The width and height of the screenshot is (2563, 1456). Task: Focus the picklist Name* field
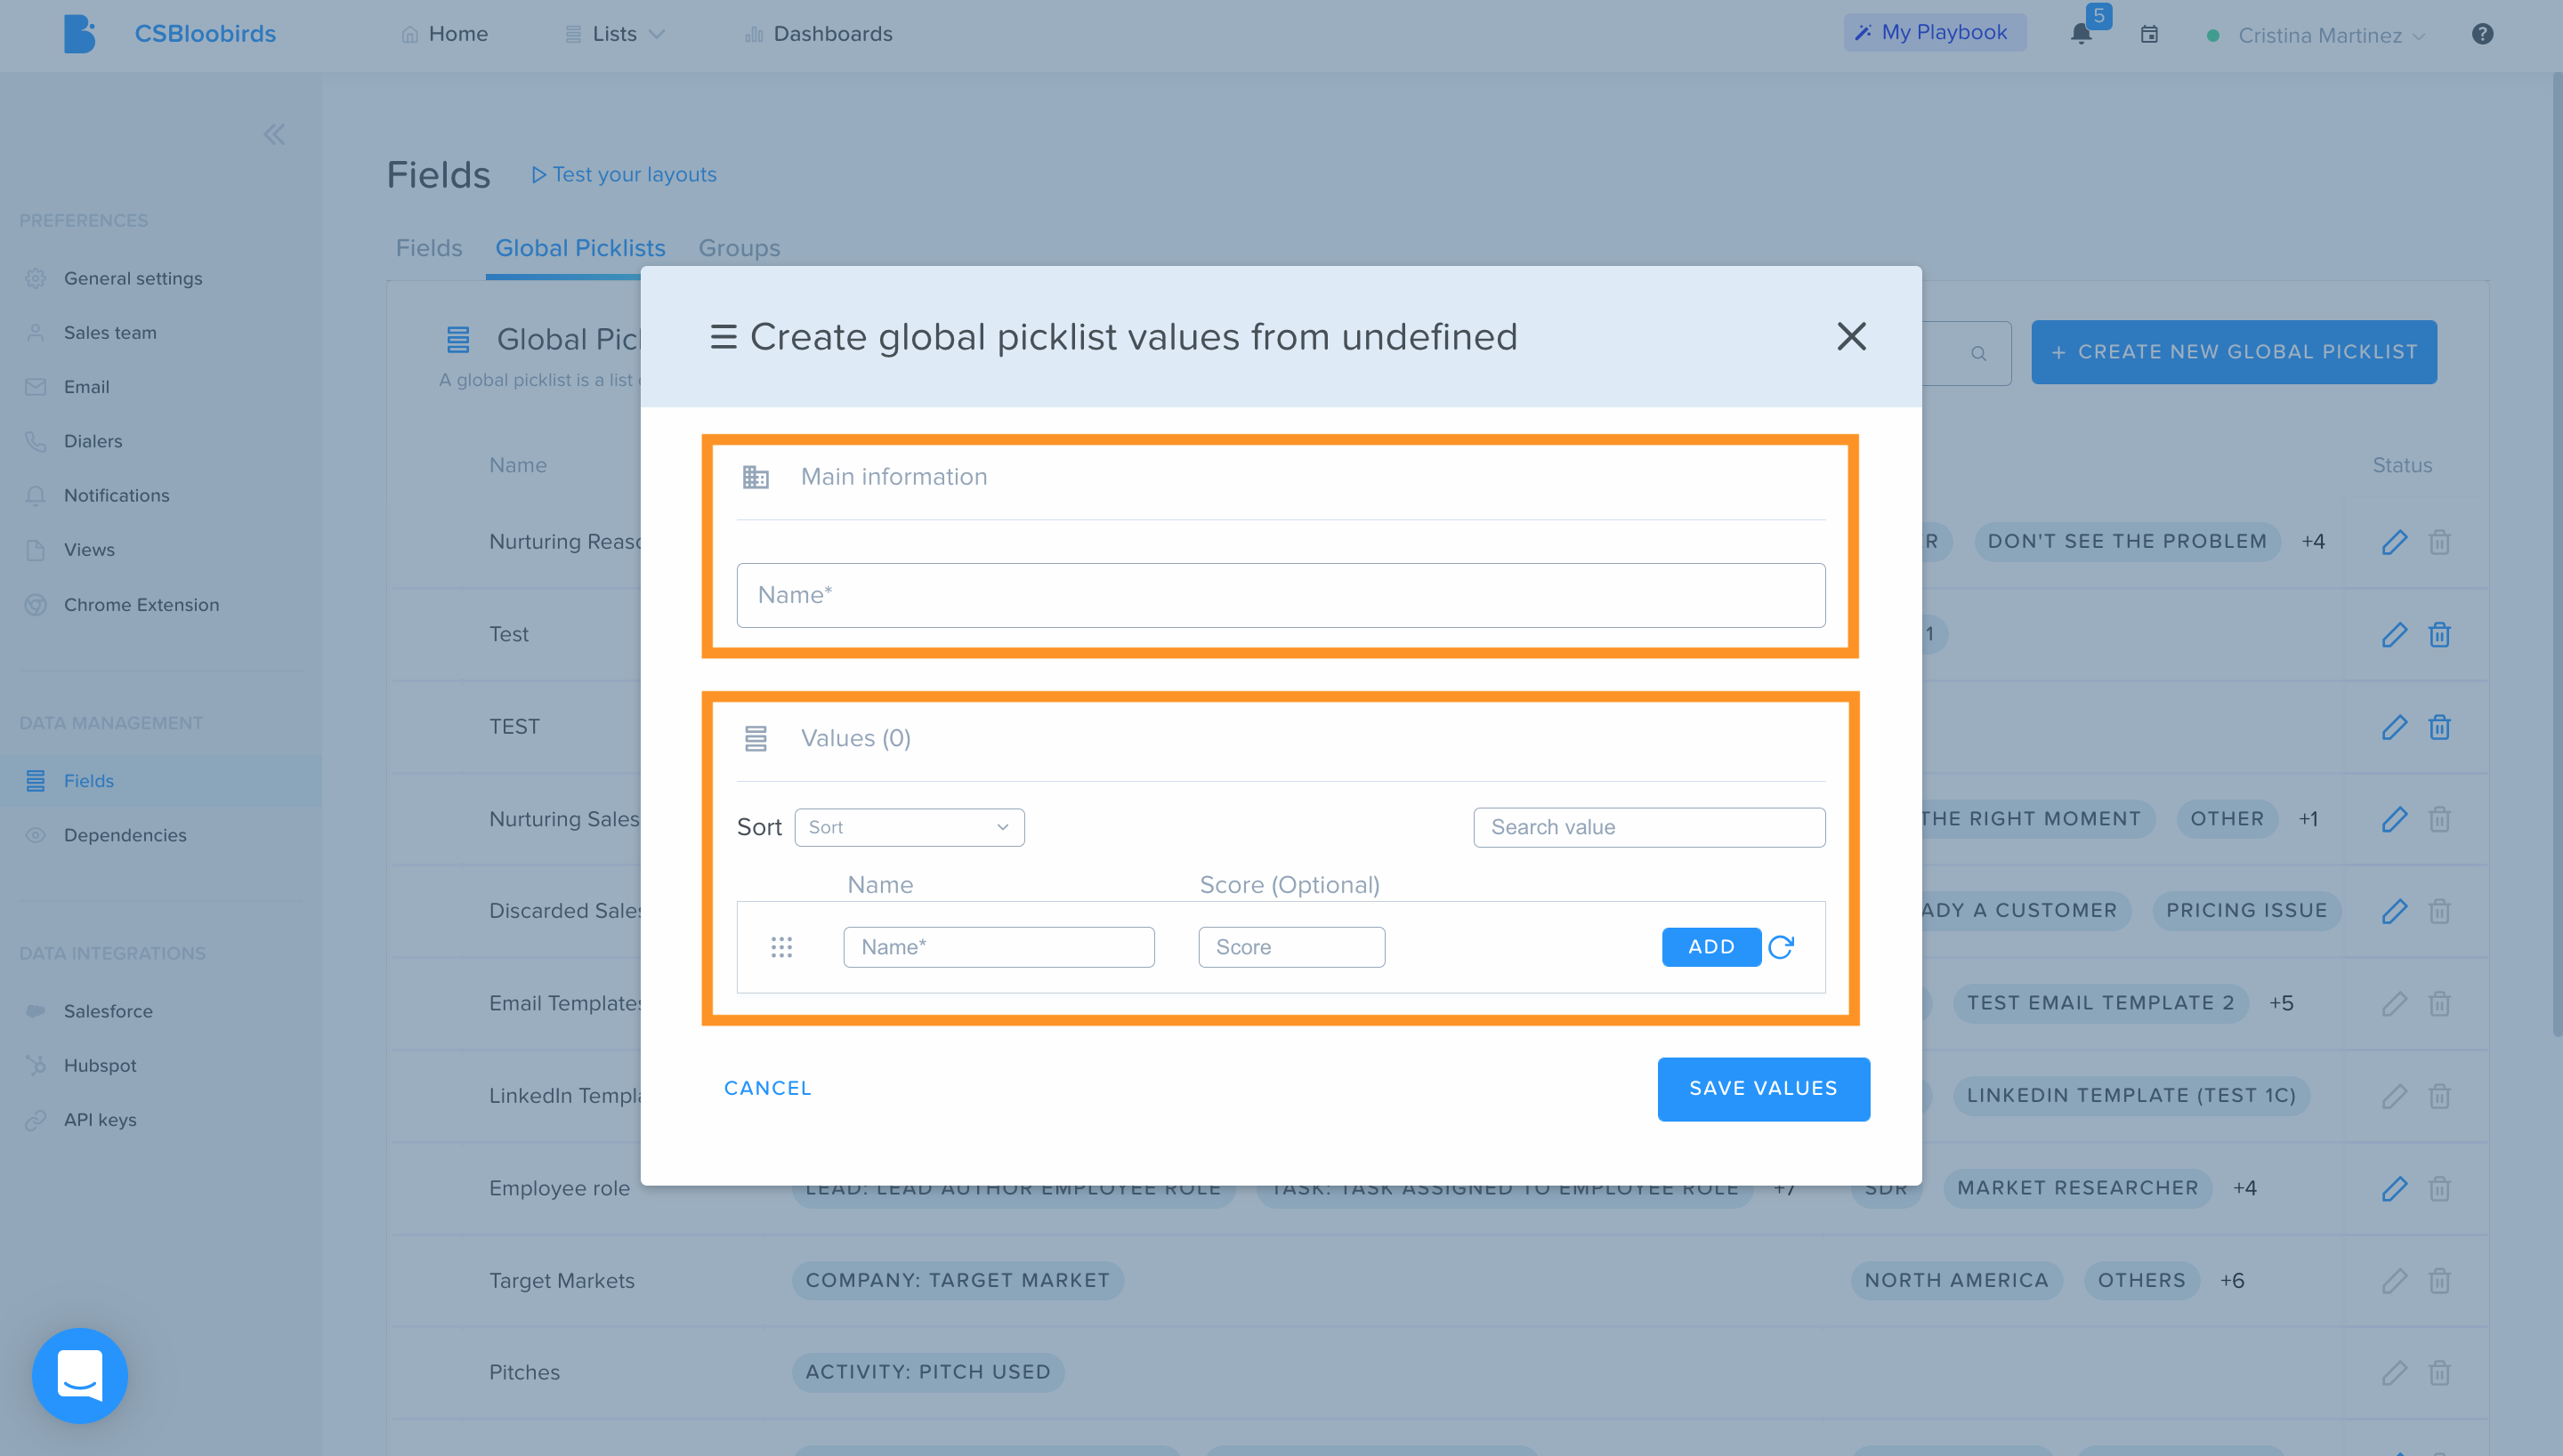1281,595
